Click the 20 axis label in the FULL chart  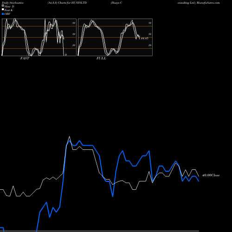click(150, 45)
